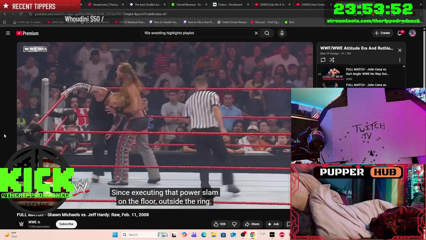Share the video
This screenshot has height=240, width=426.
pyautogui.click(x=252, y=224)
